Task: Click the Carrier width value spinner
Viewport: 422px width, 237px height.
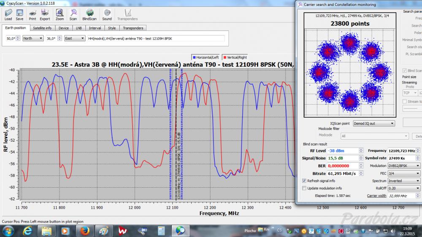Action: pos(418,196)
